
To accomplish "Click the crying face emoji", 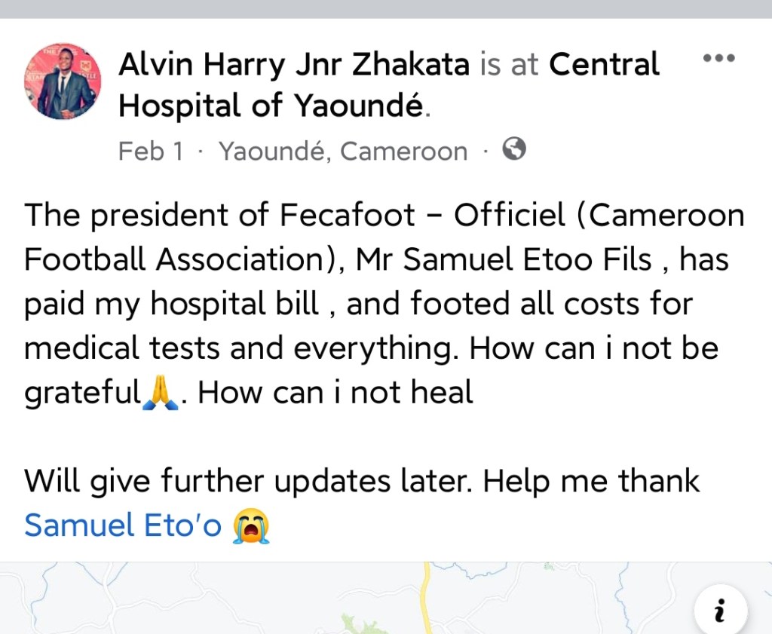I will (x=251, y=525).
